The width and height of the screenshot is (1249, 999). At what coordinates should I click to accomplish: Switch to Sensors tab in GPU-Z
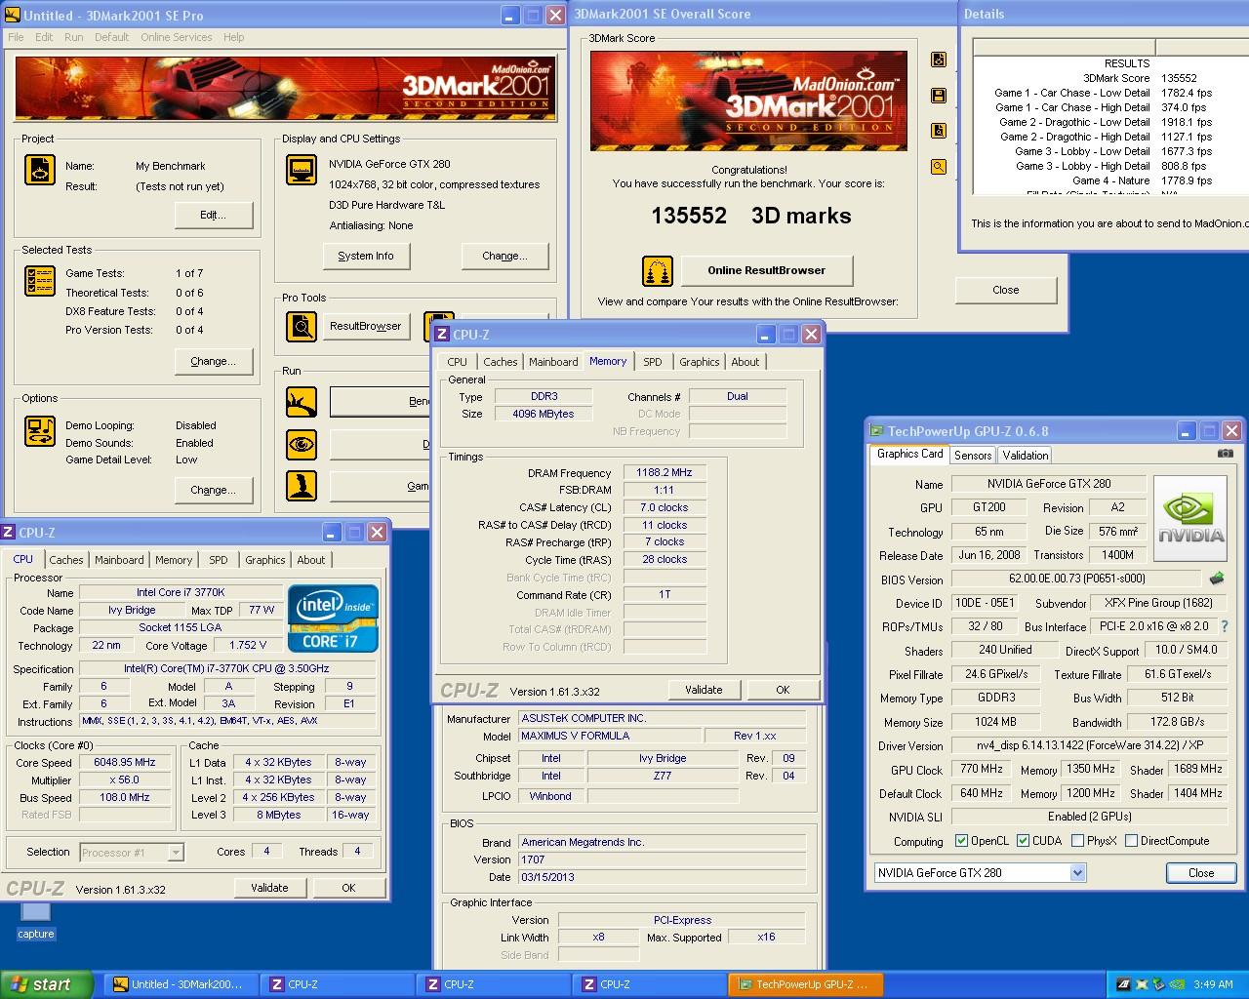[973, 456]
